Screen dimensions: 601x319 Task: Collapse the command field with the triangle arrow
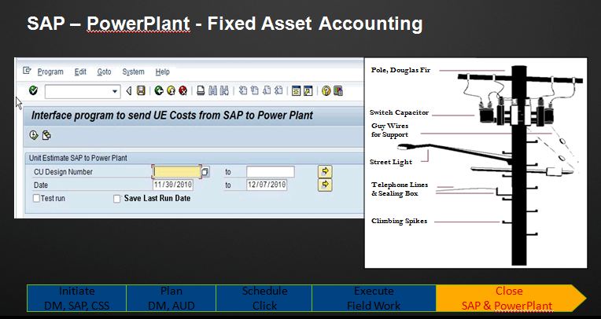coord(129,91)
